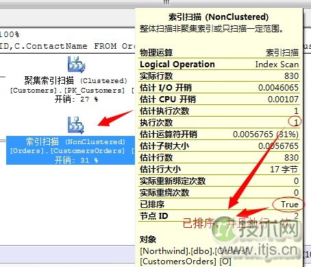Select the Clustered Index Scan operator icon

pos(76,65)
